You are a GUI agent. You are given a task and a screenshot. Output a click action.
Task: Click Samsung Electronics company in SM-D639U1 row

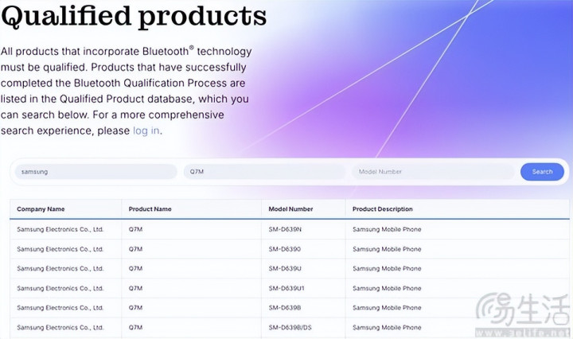[60, 288]
